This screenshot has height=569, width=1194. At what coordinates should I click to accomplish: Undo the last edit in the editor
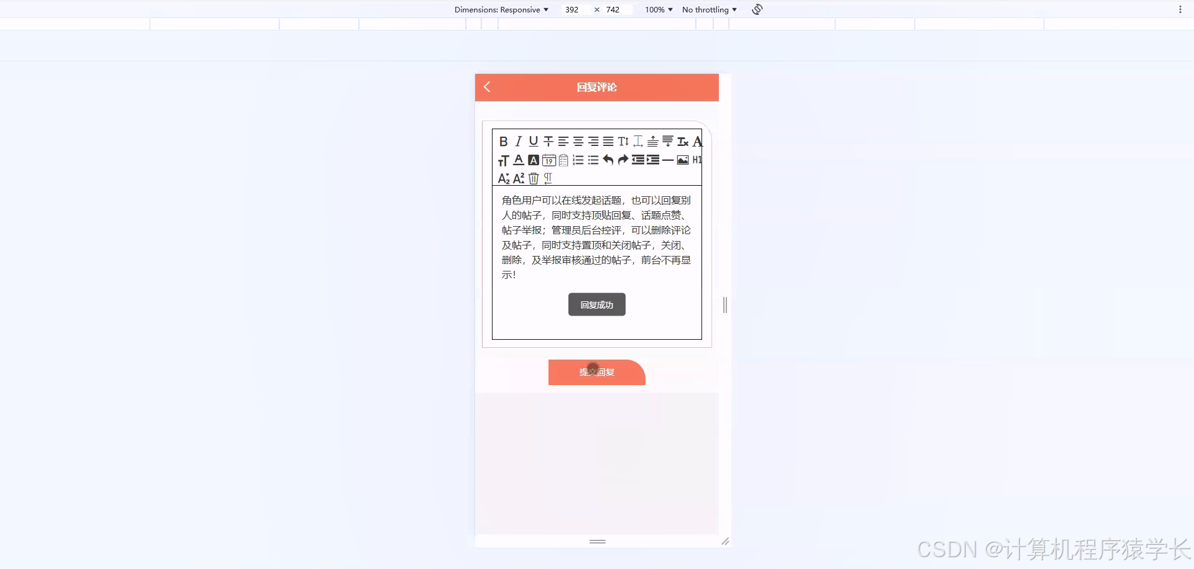(x=608, y=160)
